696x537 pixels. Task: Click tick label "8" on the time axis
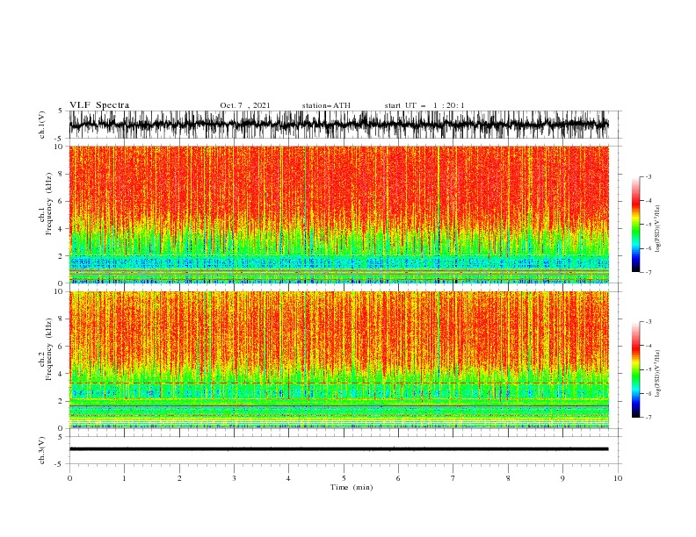pyautogui.click(x=508, y=478)
